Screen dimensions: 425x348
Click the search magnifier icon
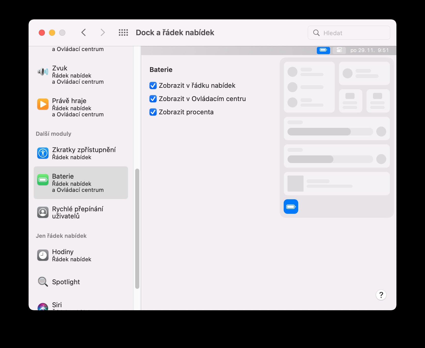pyautogui.click(x=316, y=33)
